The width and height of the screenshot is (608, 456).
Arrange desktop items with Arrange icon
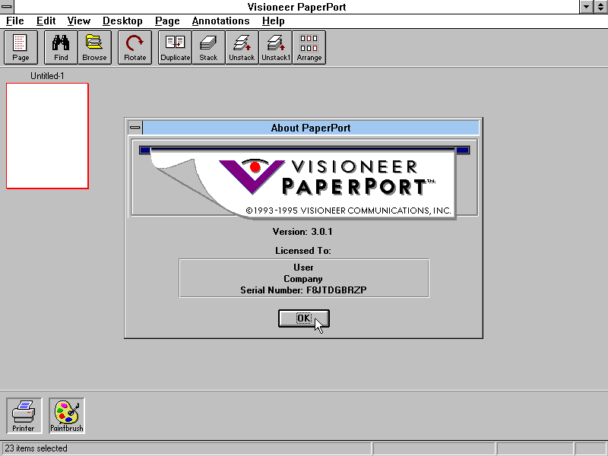309,47
